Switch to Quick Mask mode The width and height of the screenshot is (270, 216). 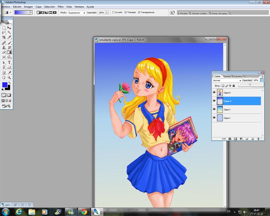(9, 95)
